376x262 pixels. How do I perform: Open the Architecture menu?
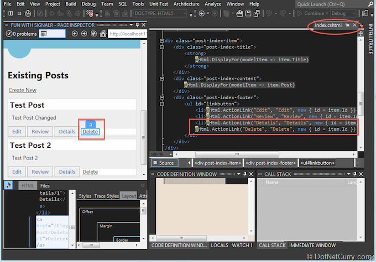point(186,4)
